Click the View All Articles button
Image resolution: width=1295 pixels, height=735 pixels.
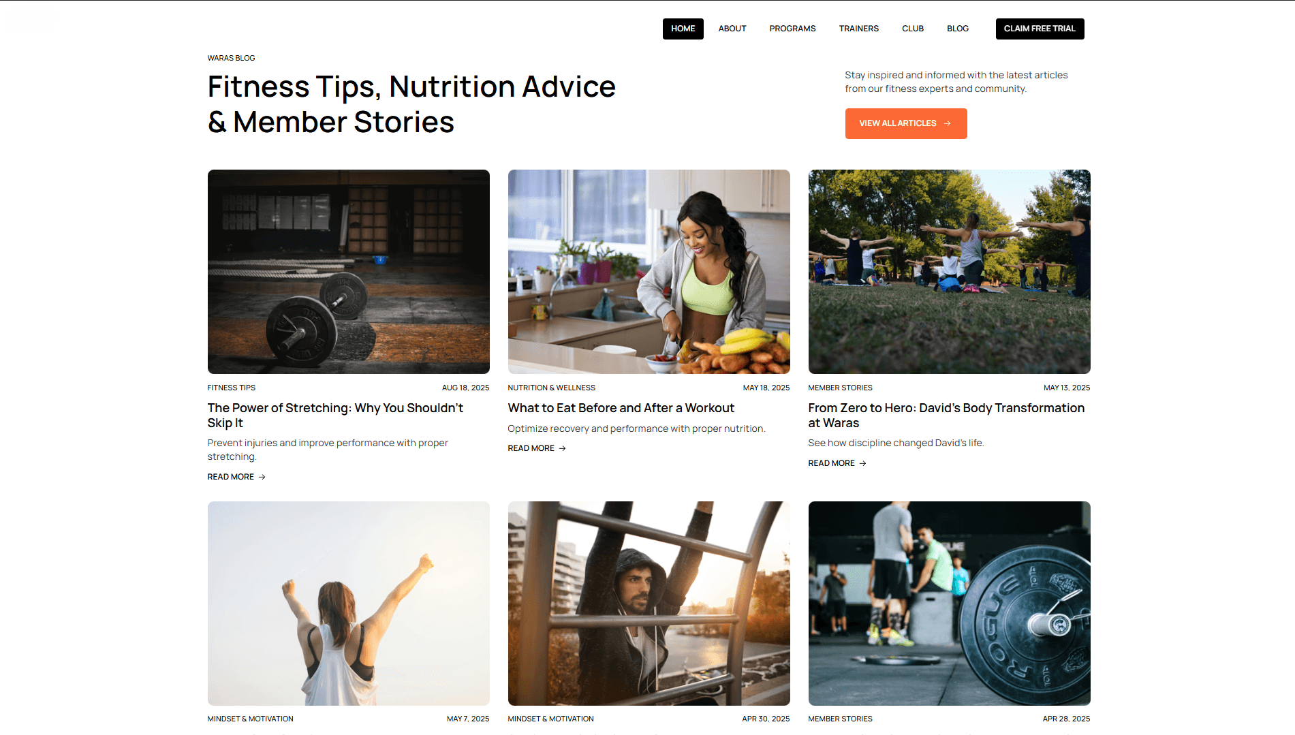[x=906, y=123]
